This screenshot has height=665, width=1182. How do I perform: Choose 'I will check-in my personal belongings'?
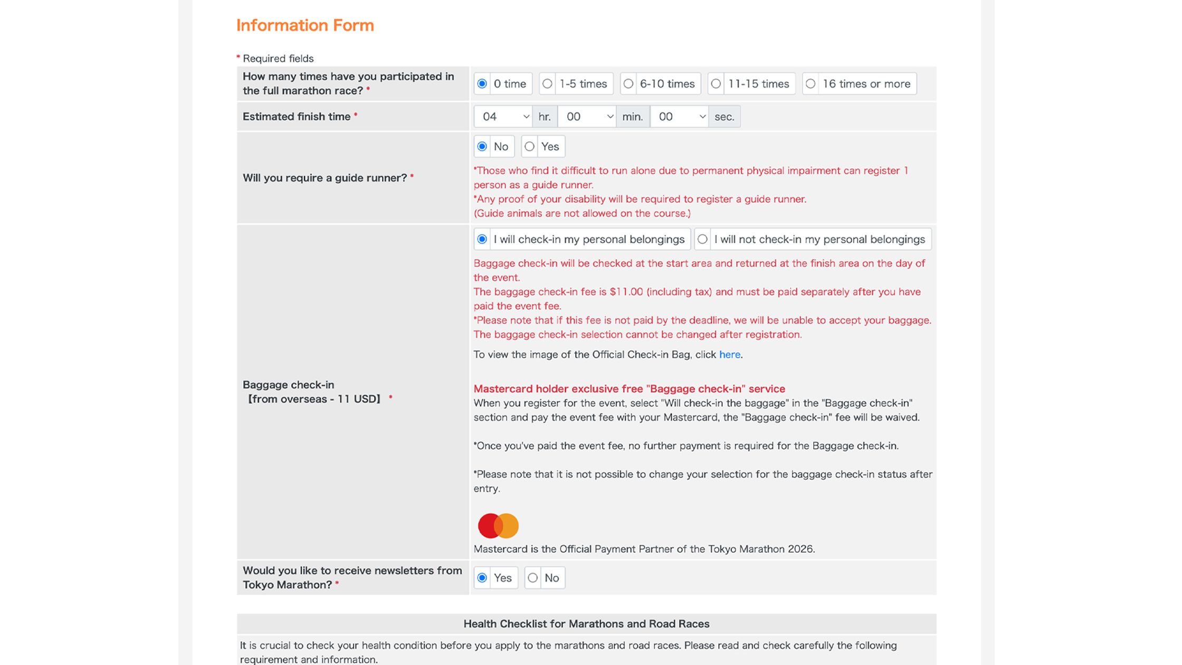point(482,240)
